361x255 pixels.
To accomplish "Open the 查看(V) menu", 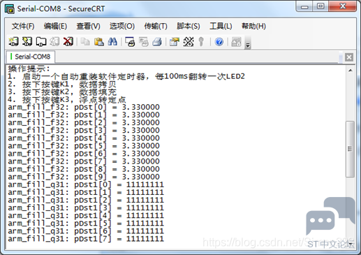I will [89, 26].
